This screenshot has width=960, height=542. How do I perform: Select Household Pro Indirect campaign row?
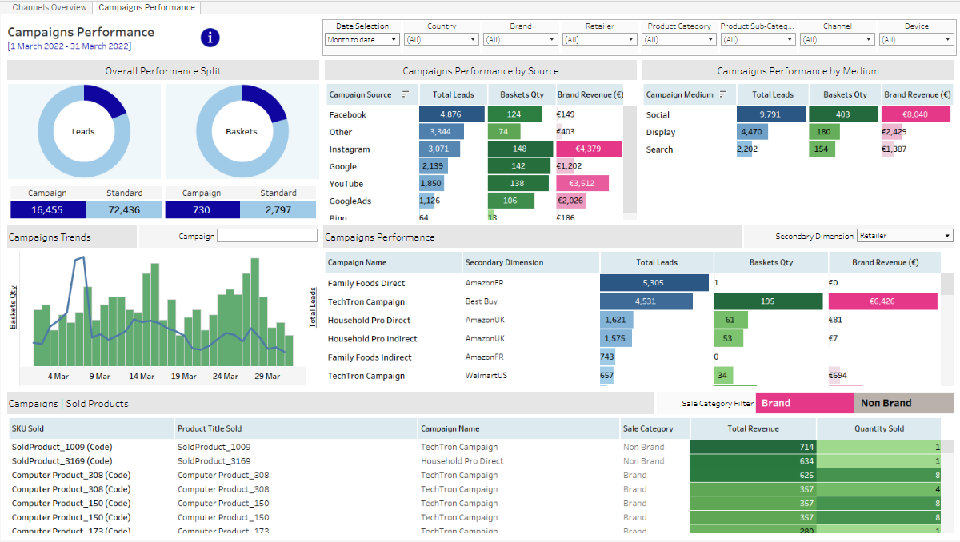click(372, 338)
